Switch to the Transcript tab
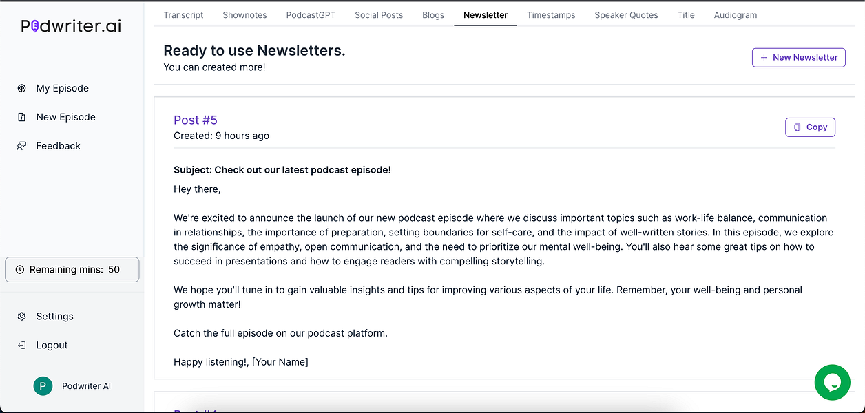Image resolution: width=865 pixels, height=413 pixels. [183, 14]
